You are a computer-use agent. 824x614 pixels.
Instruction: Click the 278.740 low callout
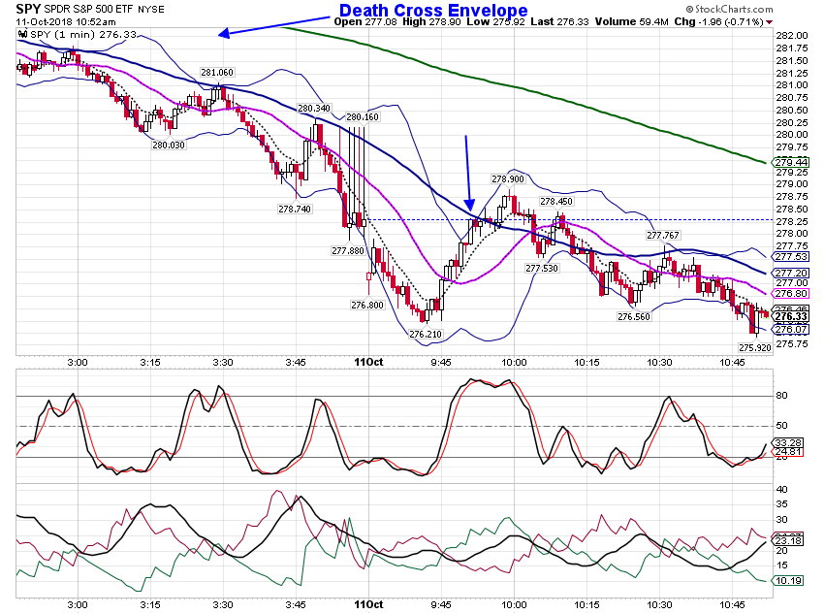point(295,210)
